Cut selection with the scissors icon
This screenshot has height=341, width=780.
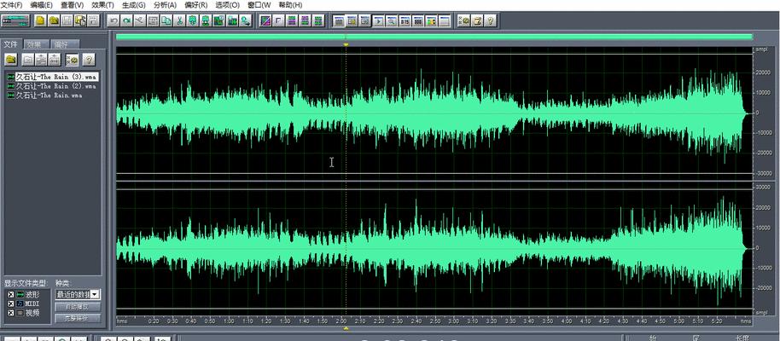[179, 20]
